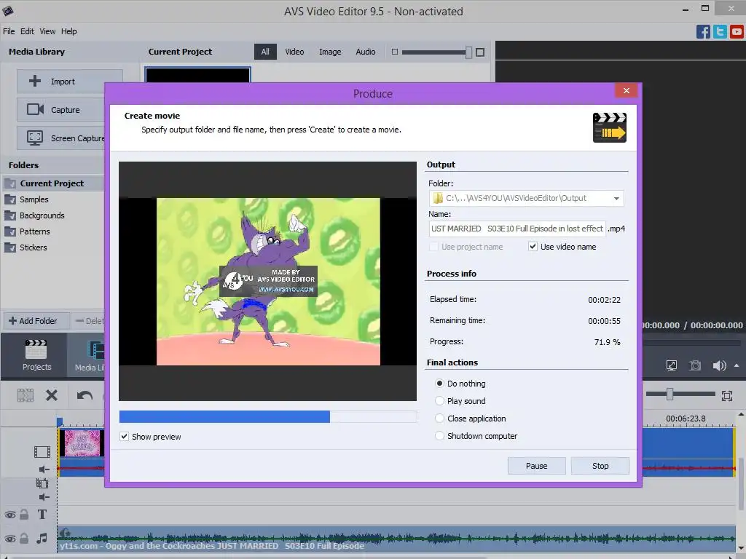Click the main video track audio speaker icon
Screen dimensions: 746x559
tap(44, 469)
